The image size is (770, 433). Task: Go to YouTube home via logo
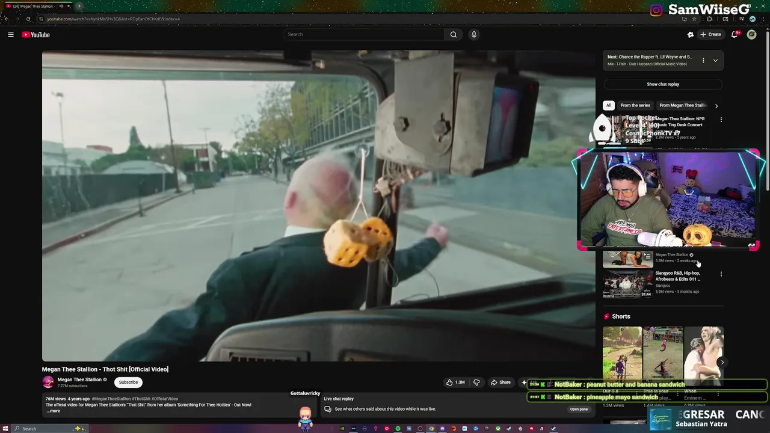coord(35,35)
